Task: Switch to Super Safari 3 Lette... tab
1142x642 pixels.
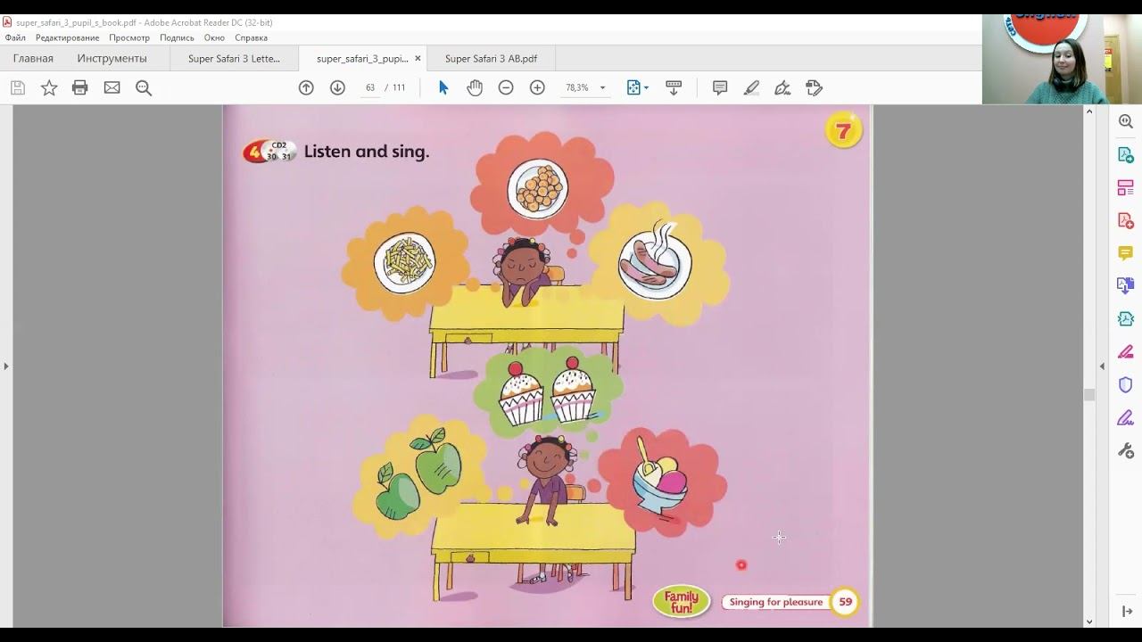Action: [x=234, y=59]
